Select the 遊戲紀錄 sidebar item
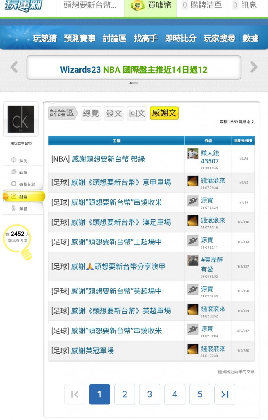The width and height of the screenshot is (268, 420). (x=23, y=184)
